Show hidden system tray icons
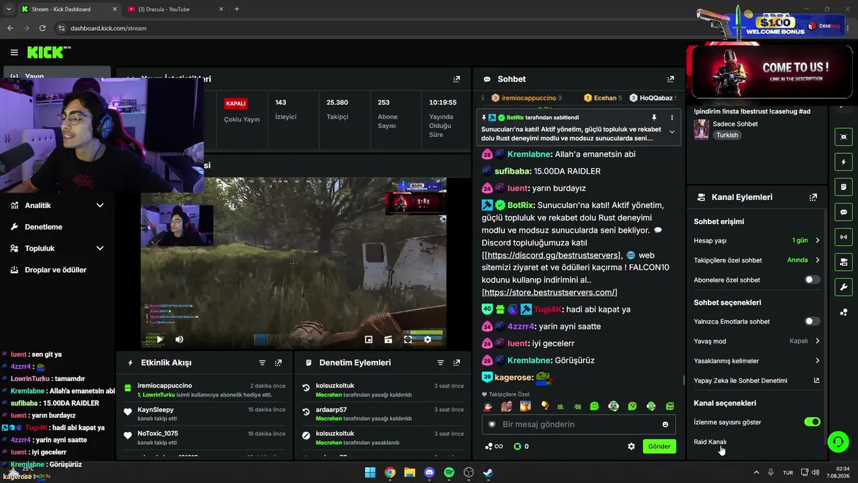 point(756,472)
